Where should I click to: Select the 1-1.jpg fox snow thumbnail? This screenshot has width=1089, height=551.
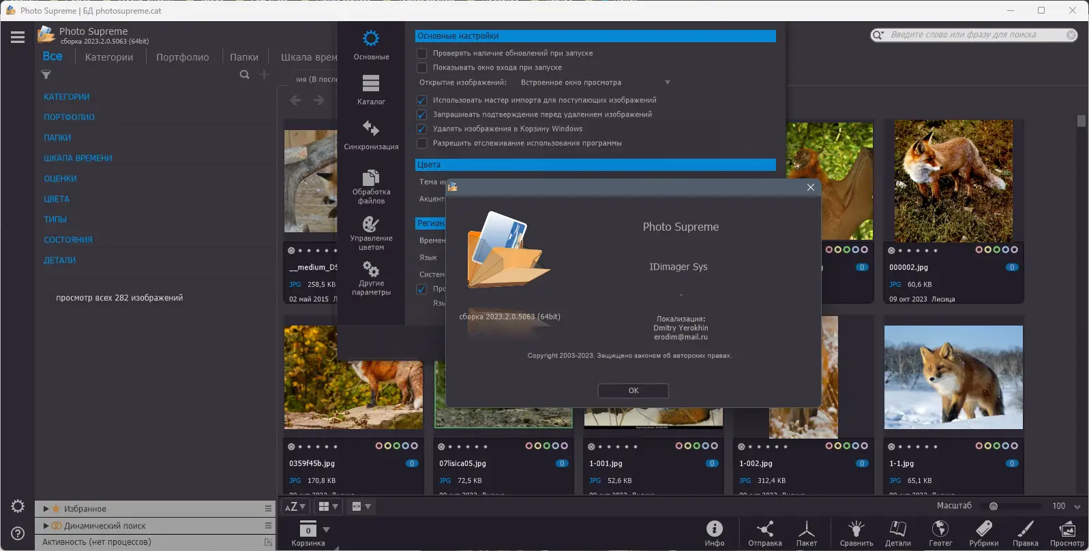(953, 377)
